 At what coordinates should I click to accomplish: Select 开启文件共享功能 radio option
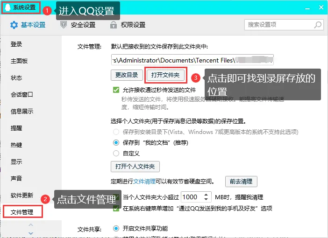pos(116,228)
